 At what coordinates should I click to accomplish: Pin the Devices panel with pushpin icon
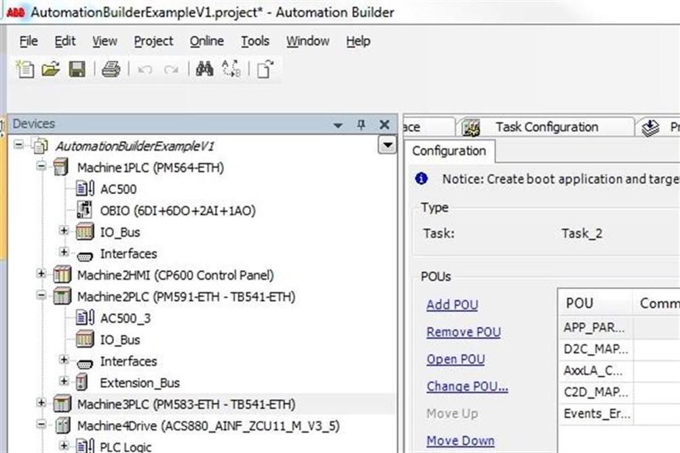coord(361,125)
